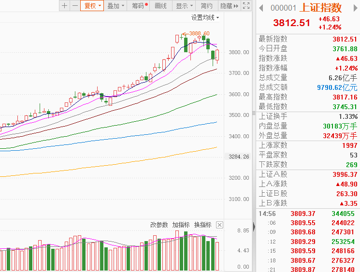Click the 上证A股 value 3996.37
Image resolution: width=360 pixels, height=272 pixels.
[x=345, y=174]
